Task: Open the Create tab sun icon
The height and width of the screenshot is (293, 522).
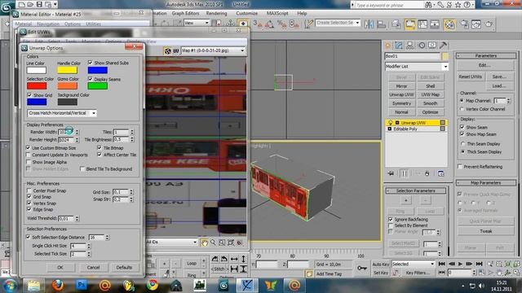Action: [388, 46]
